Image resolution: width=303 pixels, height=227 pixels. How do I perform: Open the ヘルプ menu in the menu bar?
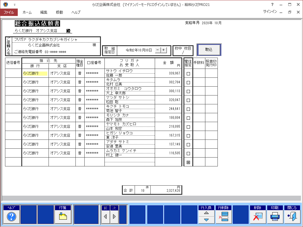[76, 12]
